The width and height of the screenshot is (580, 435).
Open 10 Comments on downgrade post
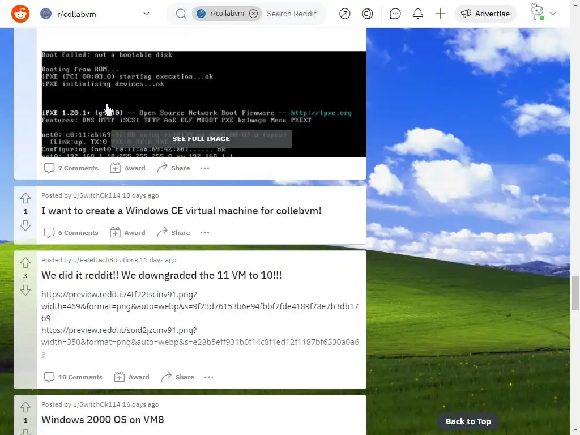click(x=73, y=377)
